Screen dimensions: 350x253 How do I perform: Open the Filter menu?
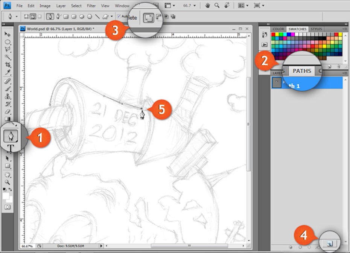point(91,6)
